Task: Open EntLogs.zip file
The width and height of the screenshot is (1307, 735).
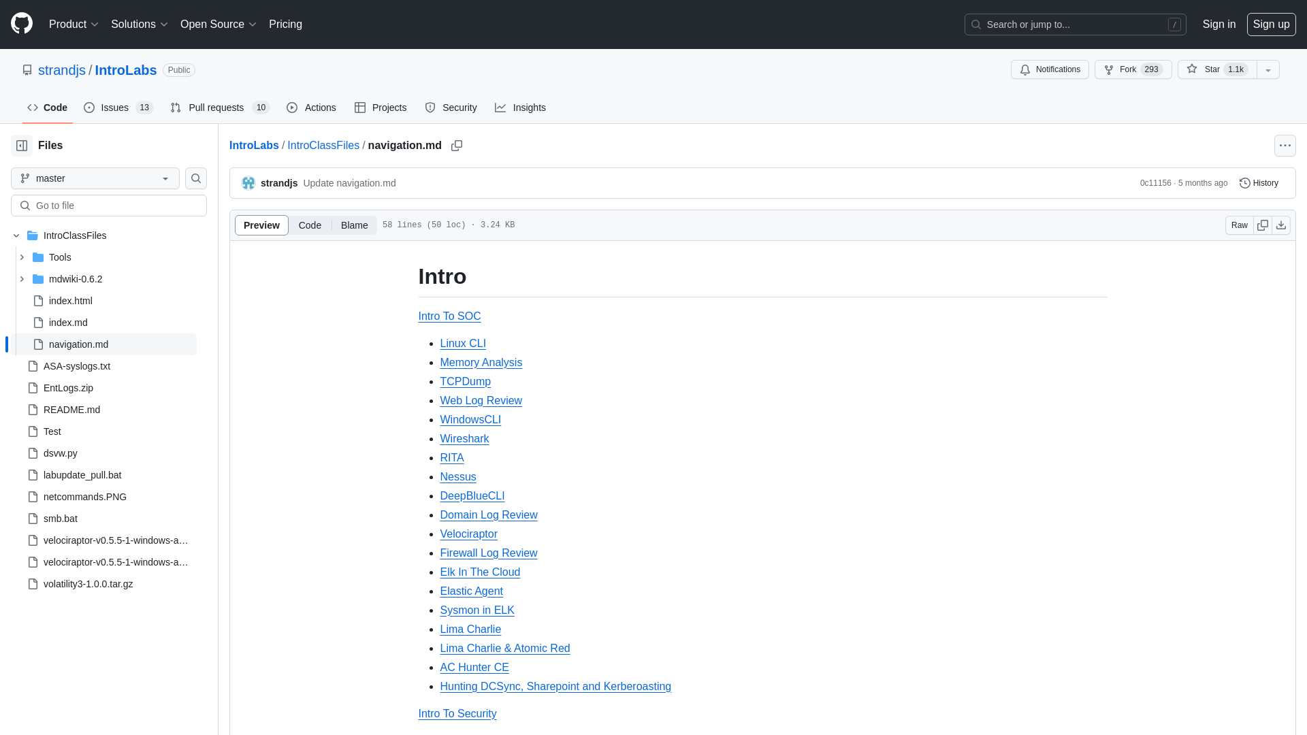Action: tap(68, 388)
